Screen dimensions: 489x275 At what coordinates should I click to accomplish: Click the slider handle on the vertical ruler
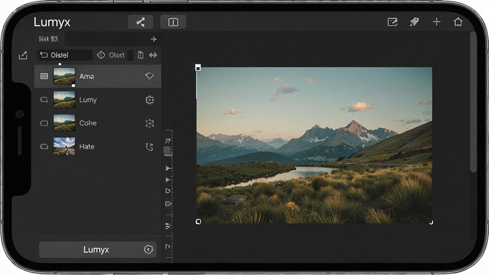[x=167, y=151]
